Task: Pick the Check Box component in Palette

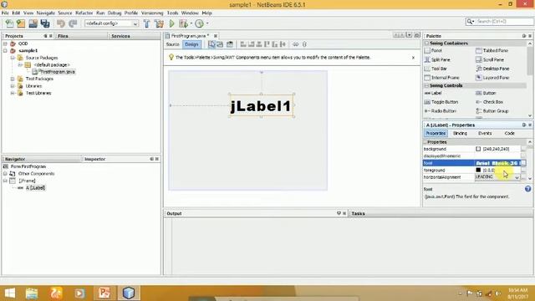Action: click(489, 102)
